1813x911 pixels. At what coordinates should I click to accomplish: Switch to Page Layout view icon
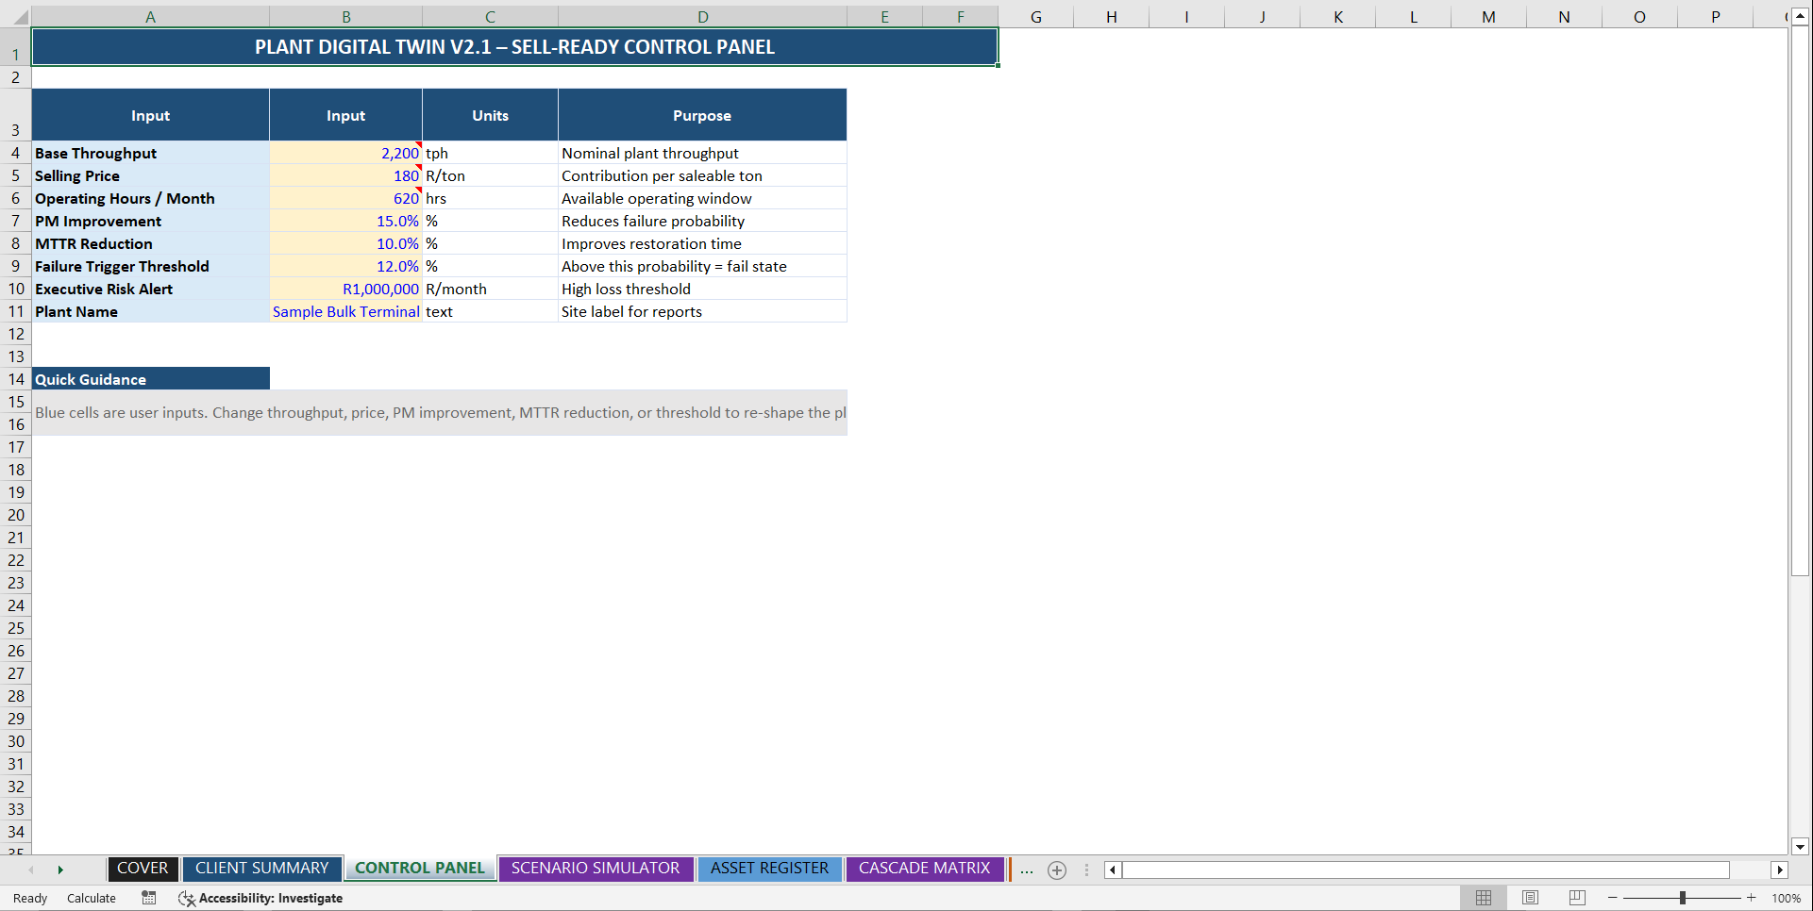pyautogui.click(x=1530, y=898)
